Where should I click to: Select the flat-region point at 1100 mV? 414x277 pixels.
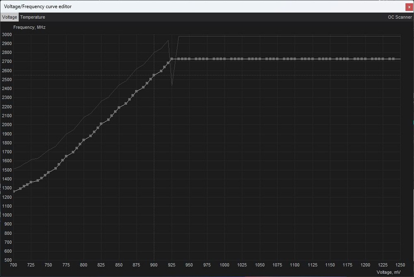(x=294, y=58)
